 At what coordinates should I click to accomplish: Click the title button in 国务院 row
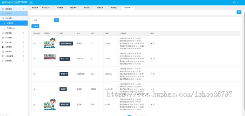click(x=66, y=44)
